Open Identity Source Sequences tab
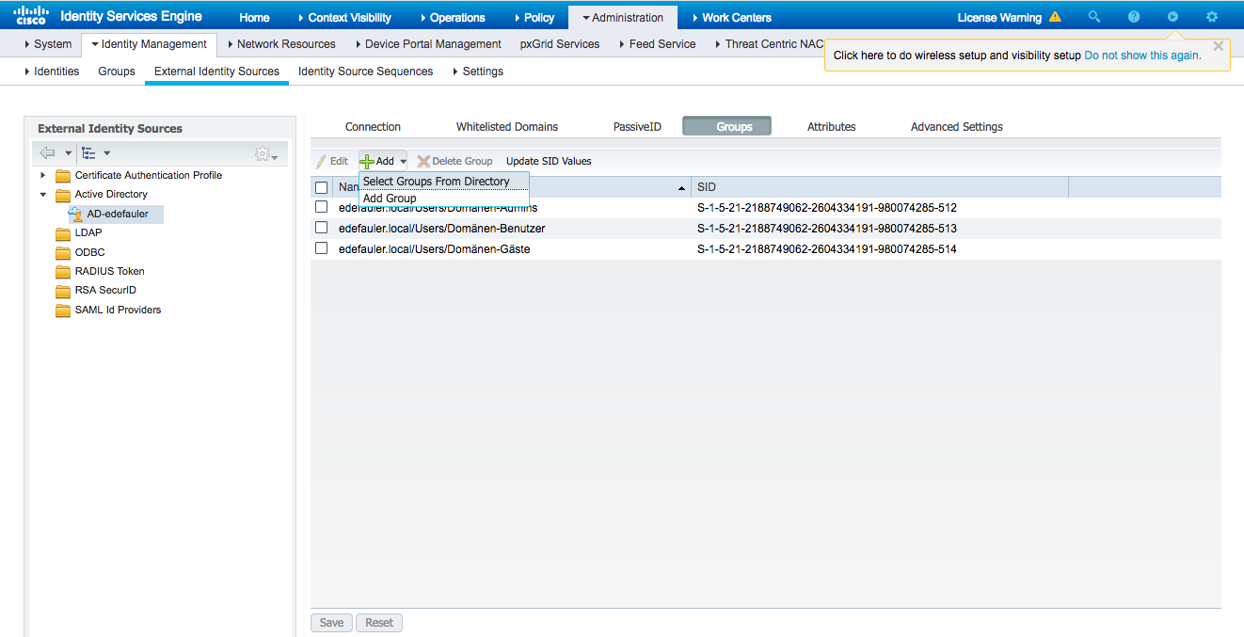This screenshot has width=1244, height=637. coord(365,71)
